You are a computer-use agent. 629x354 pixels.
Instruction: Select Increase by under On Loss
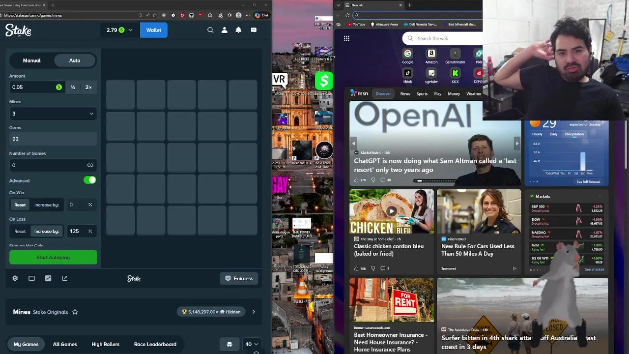(47, 231)
